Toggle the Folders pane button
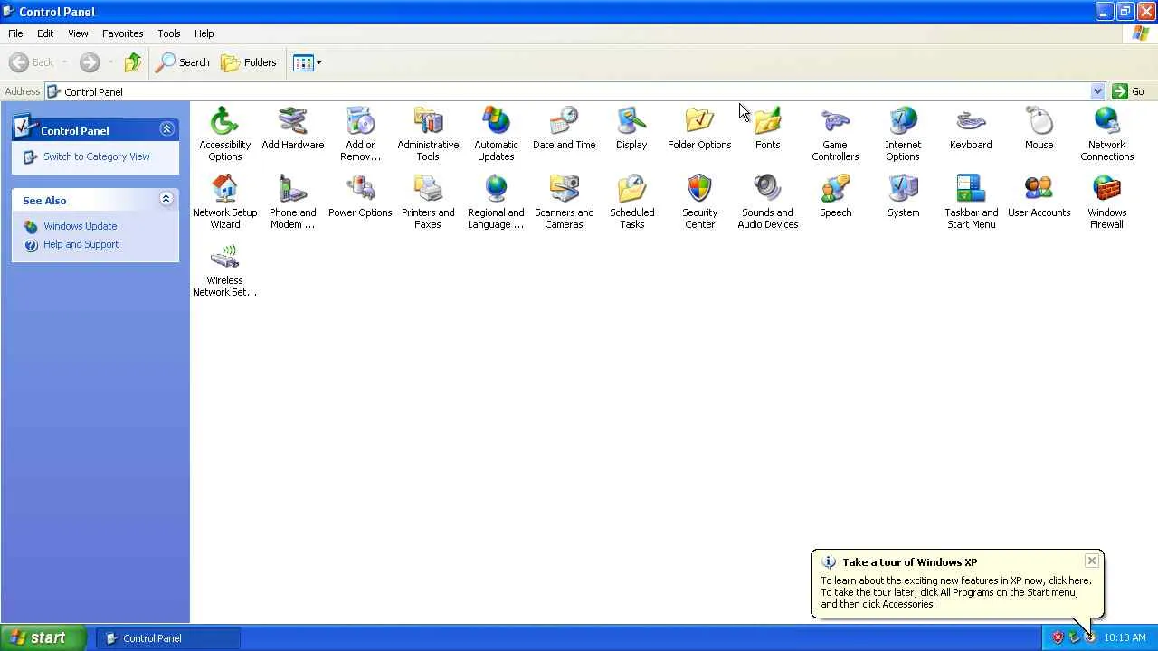Screen dimensions: 1158x651 249,62
